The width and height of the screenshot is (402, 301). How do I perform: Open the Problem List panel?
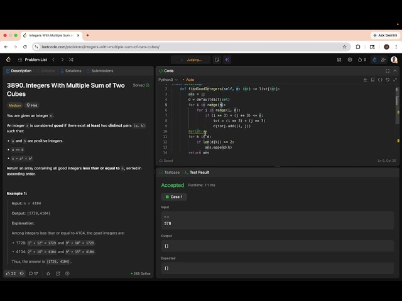[x=33, y=60]
